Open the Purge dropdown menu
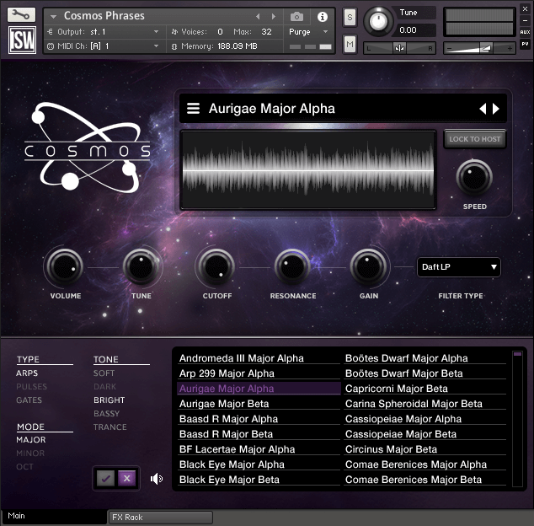The image size is (534, 526). 308,32
